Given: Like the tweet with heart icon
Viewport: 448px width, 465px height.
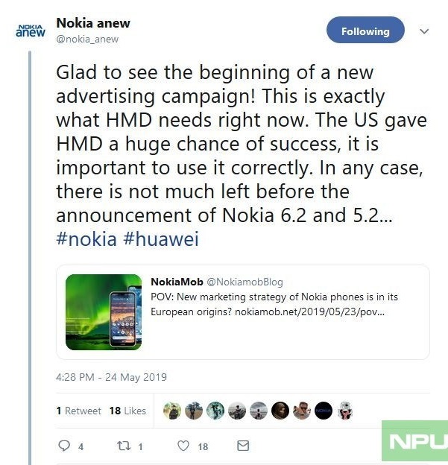Looking at the screenshot, I should pyautogui.click(x=183, y=446).
